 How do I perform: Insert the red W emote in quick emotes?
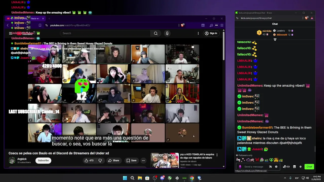coord(257,160)
